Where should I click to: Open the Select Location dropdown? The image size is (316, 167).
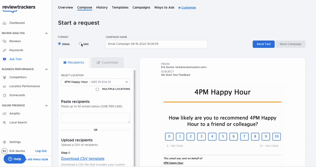tap(95, 82)
